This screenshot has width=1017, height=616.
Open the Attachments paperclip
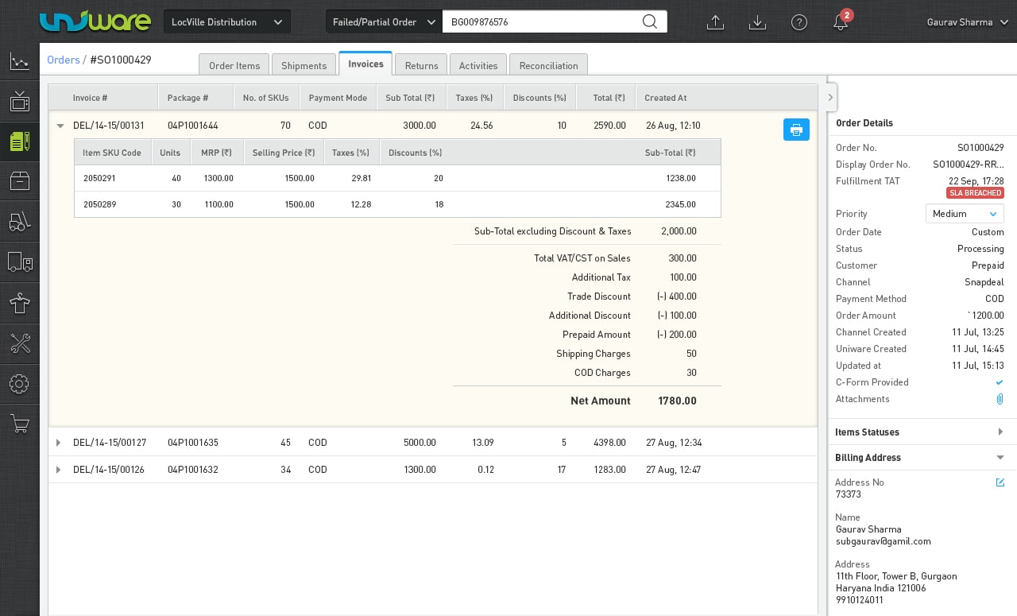click(x=1000, y=399)
